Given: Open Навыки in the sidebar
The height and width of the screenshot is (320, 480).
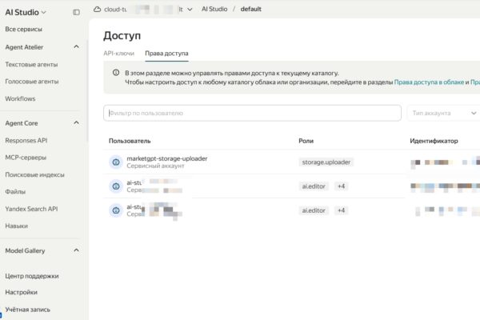Looking at the screenshot, I should 17,226.
